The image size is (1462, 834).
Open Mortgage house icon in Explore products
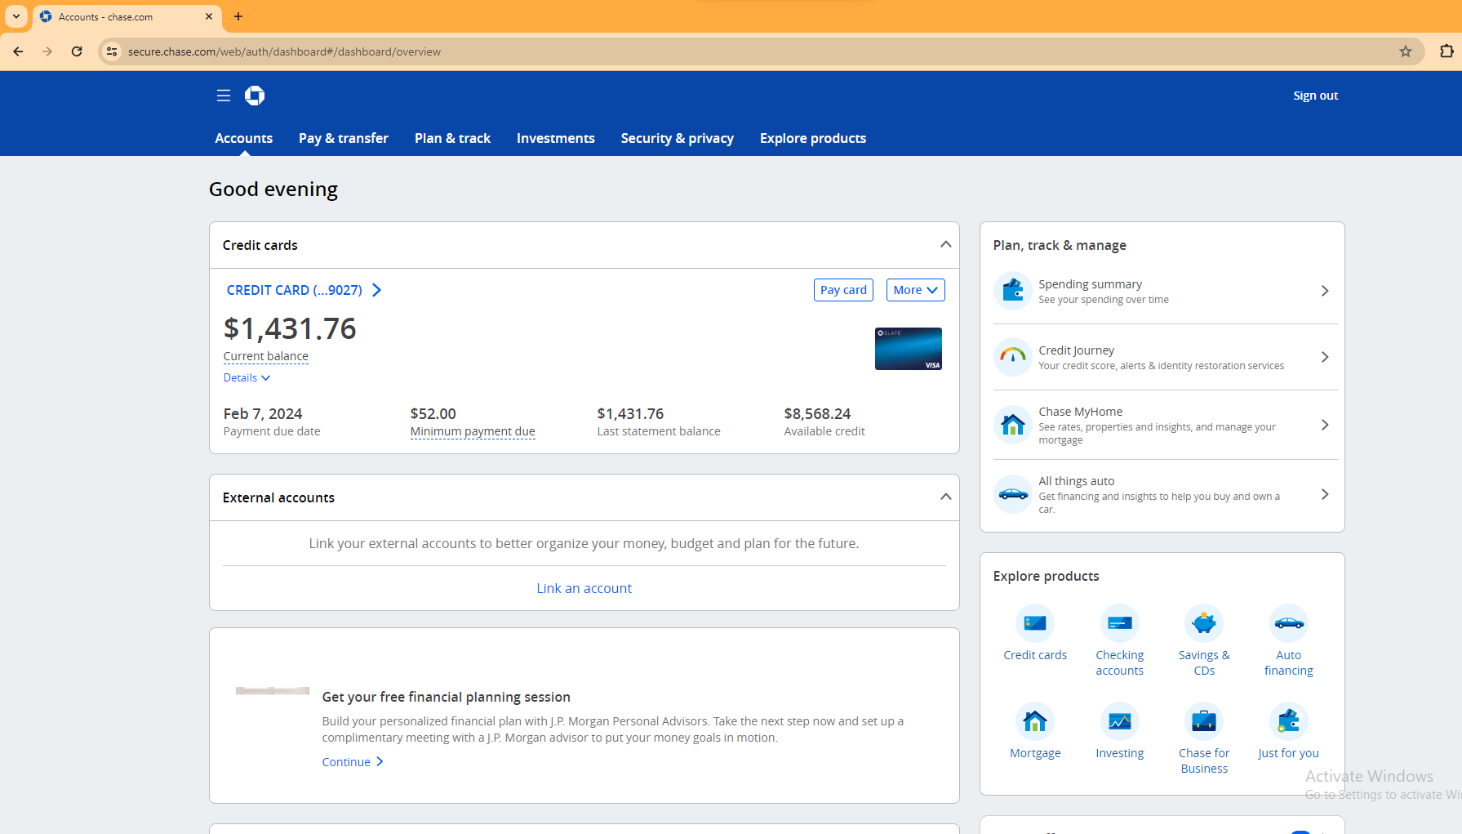tap(1035, 721)
